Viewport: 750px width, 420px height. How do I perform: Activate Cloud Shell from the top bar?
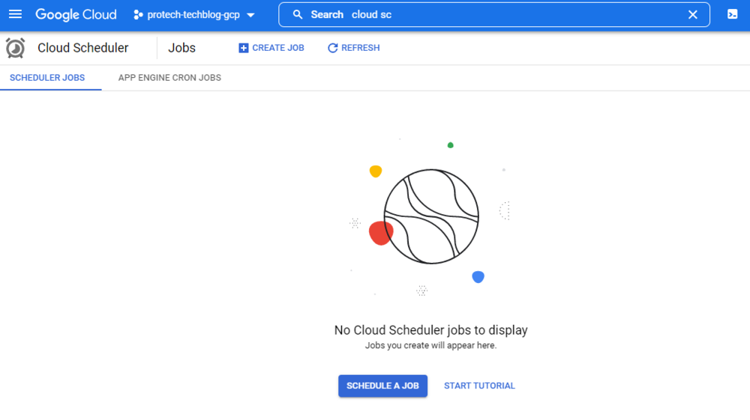pyautogui.click(x=733, y=15)
